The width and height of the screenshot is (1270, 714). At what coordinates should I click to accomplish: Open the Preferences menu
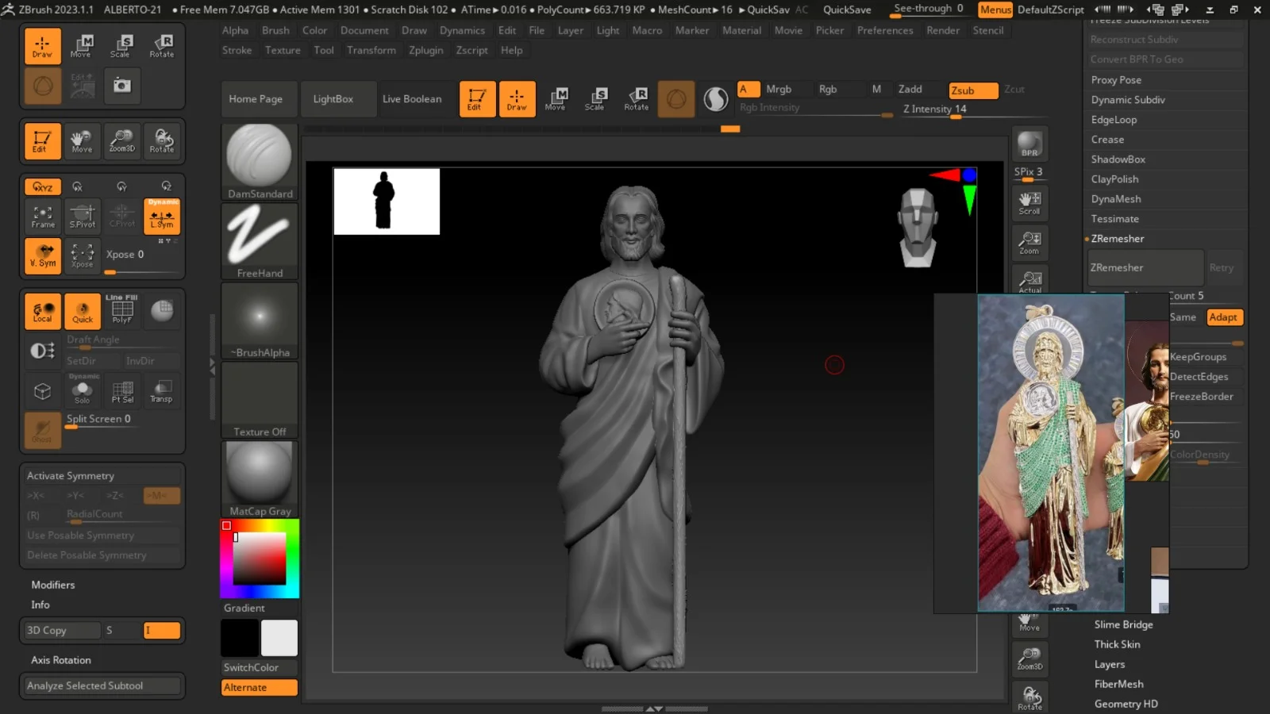pyautogui.click(x=885, y=30)
